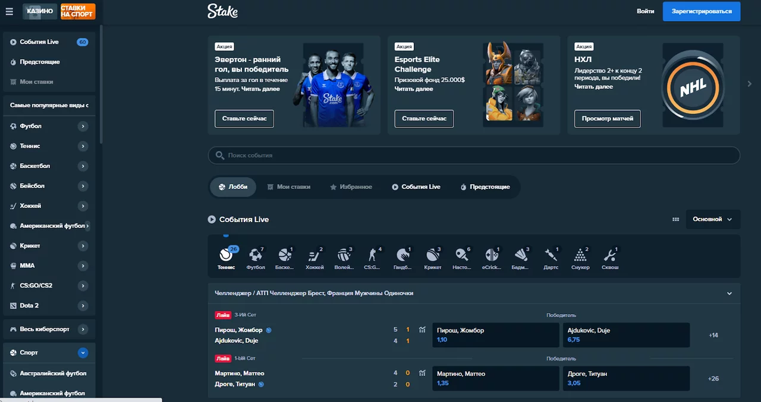Show +14 more markets for Пирош match
The width and height of the screenshot is (761, 402).
coord(713,335)
